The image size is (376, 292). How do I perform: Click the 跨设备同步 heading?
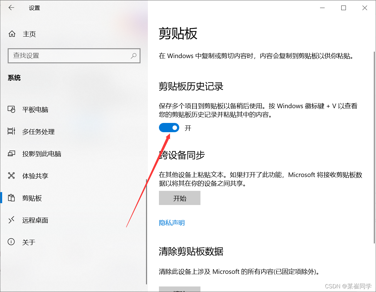click(x=182, y=155)
